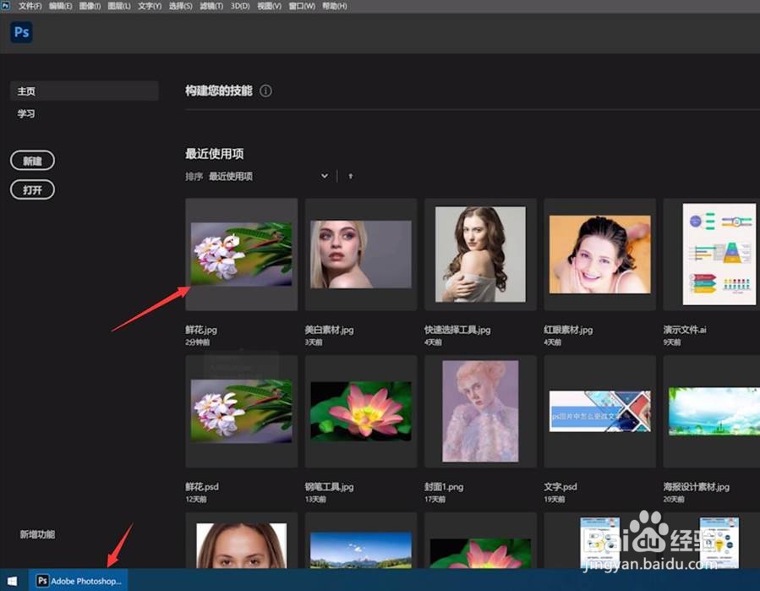Open the mountain landscape thumbnail in bottom row
The width and height of the screenshot is (760, 591).
point(361,540)
